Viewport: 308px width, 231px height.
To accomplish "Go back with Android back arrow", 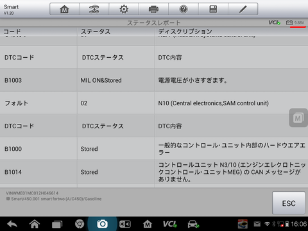I will coord(12,224).
